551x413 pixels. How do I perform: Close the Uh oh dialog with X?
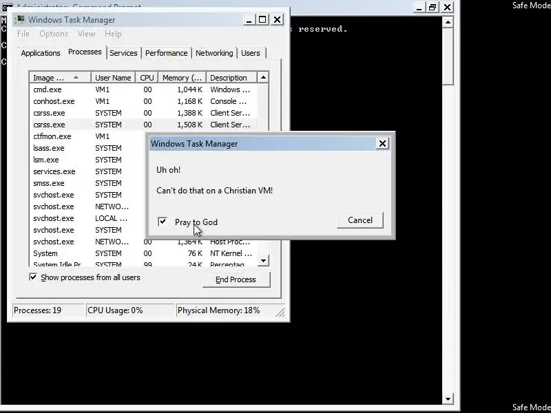(382, 143)
